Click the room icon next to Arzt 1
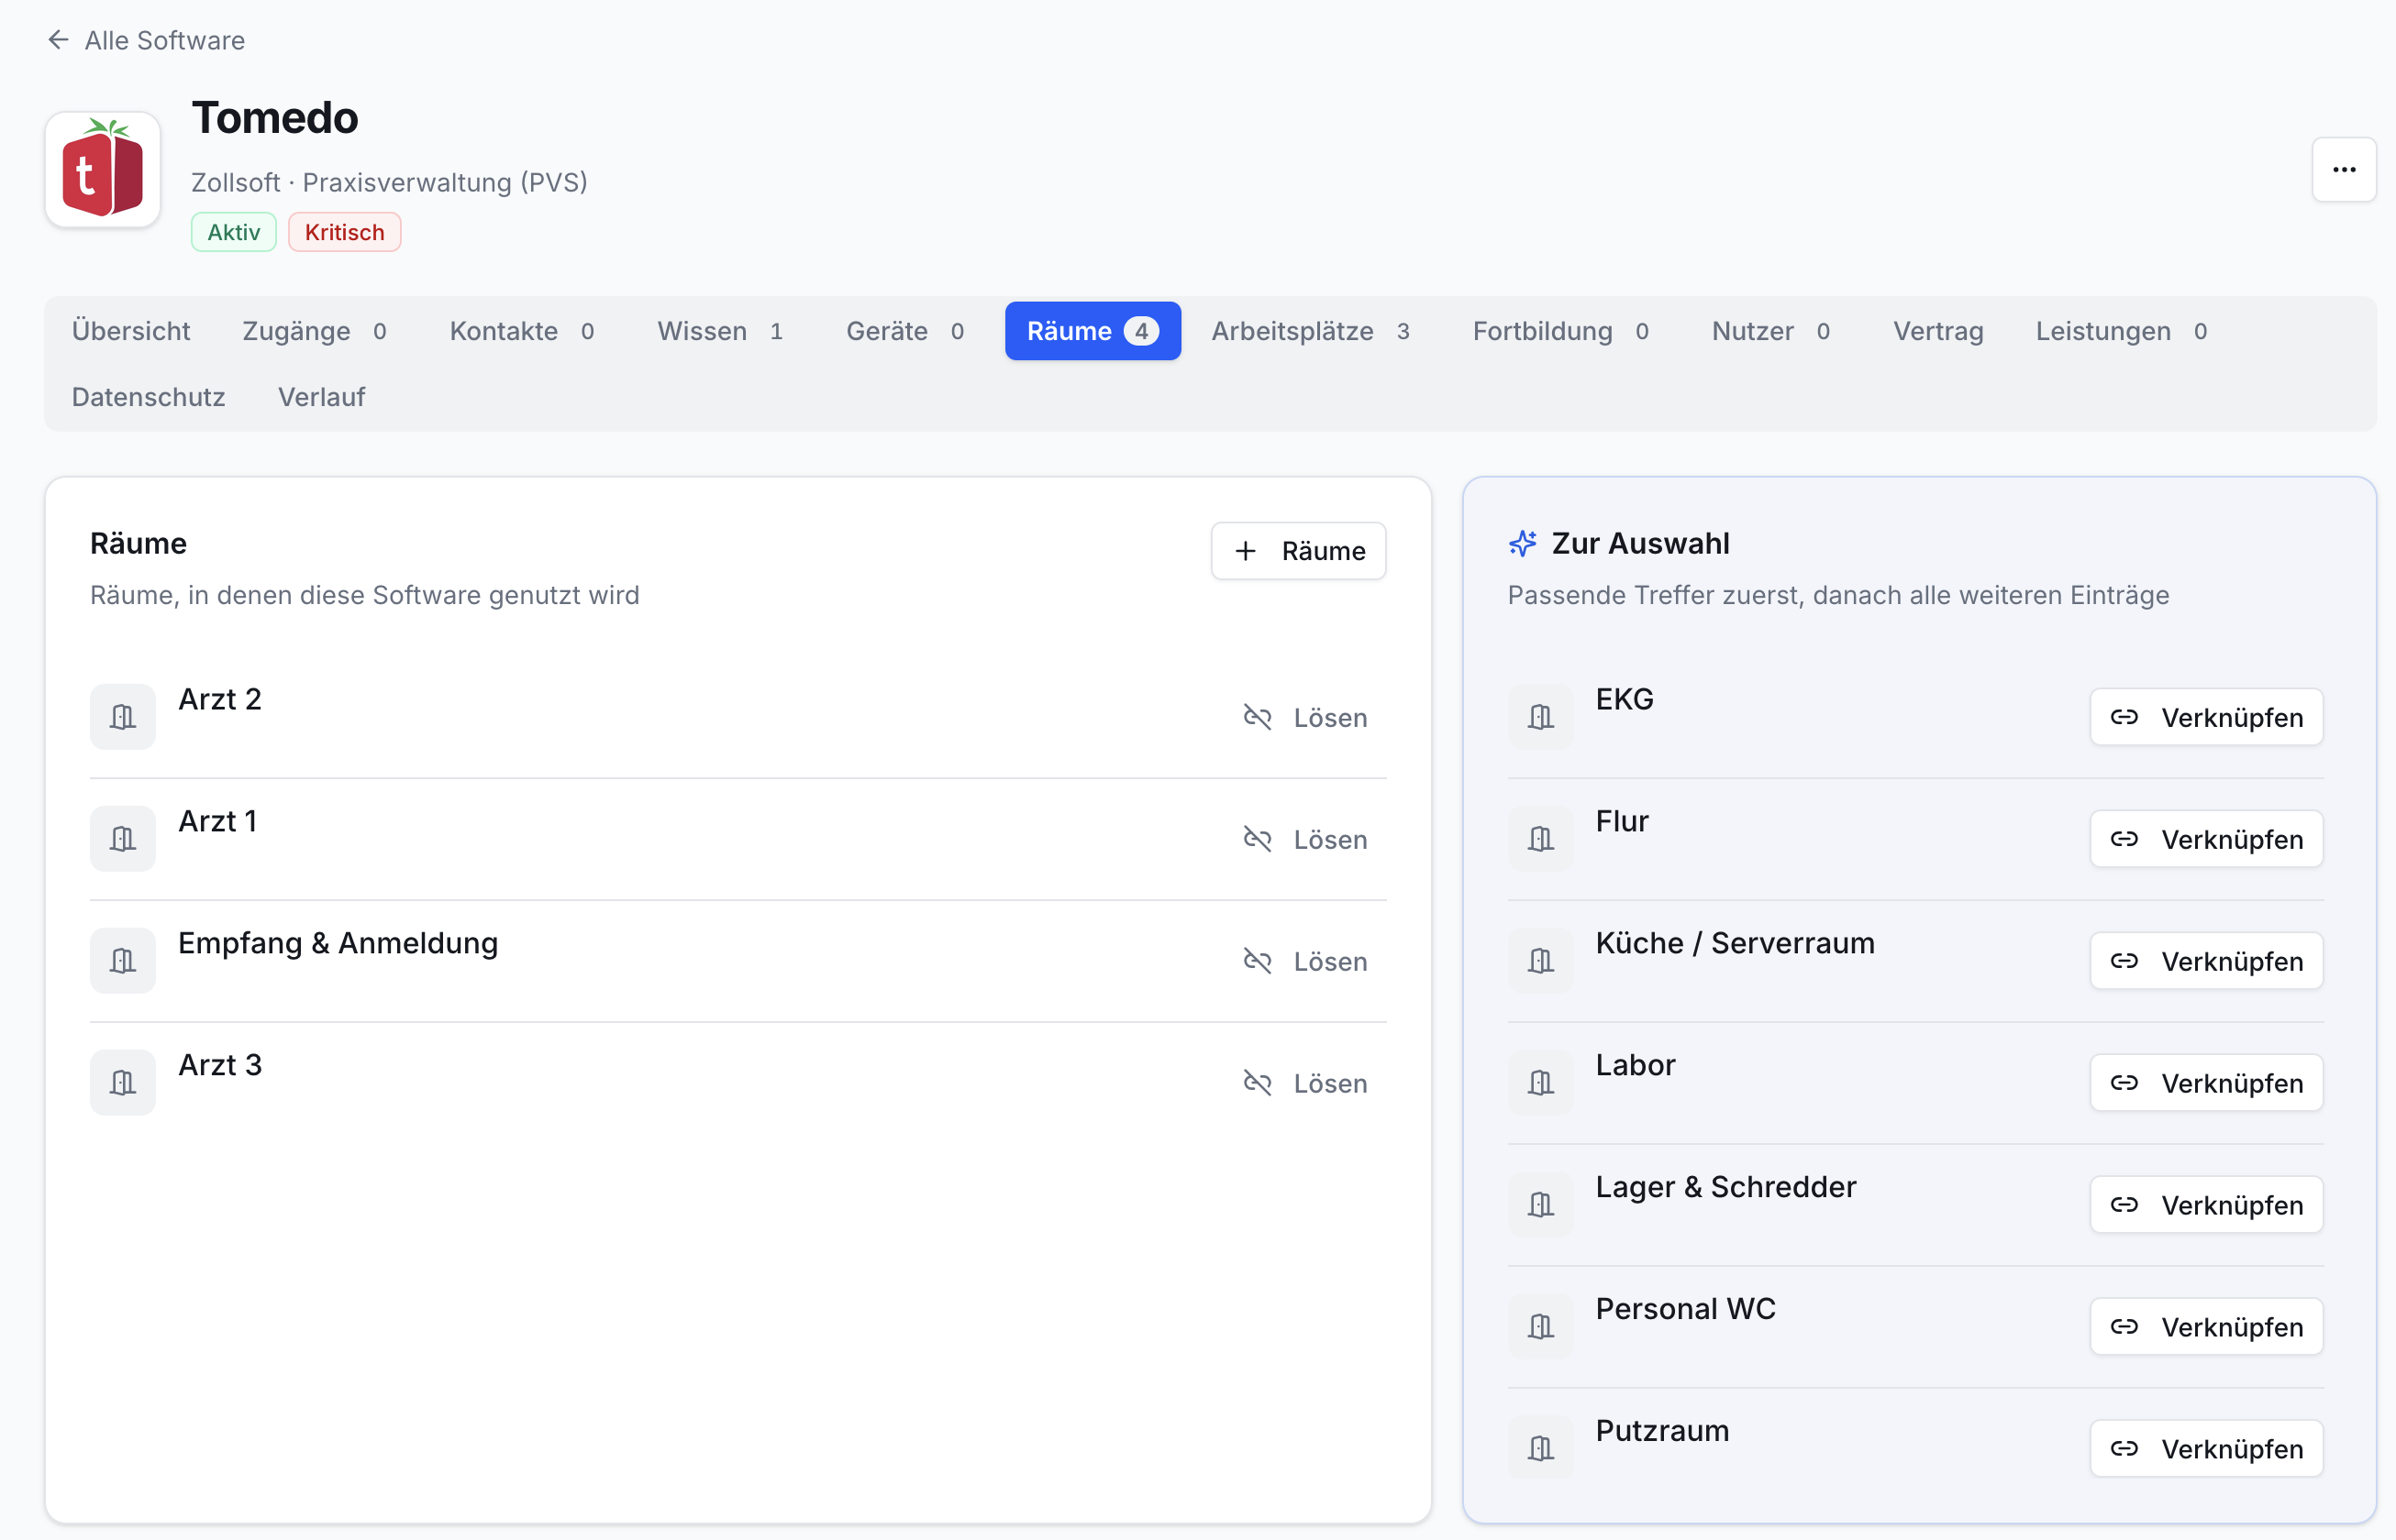Viewport: 2396px width, 1540px height. [123, 838]
